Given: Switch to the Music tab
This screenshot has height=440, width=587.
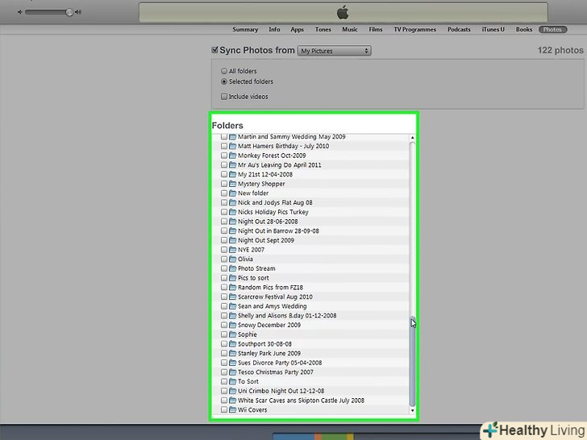Looking at the screenshot, I should 350,29.
